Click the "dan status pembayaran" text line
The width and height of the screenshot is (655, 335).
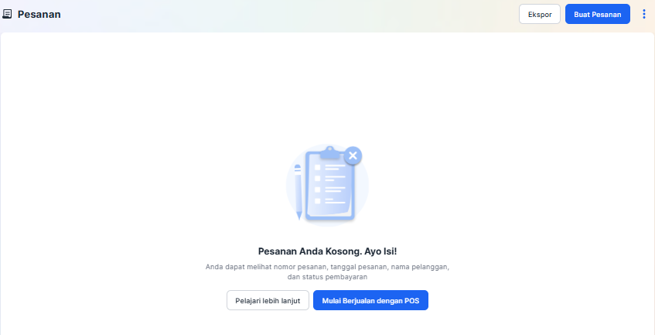point(327,276)
